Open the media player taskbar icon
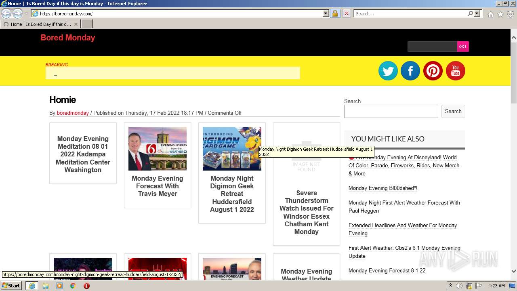 point(59,286)
